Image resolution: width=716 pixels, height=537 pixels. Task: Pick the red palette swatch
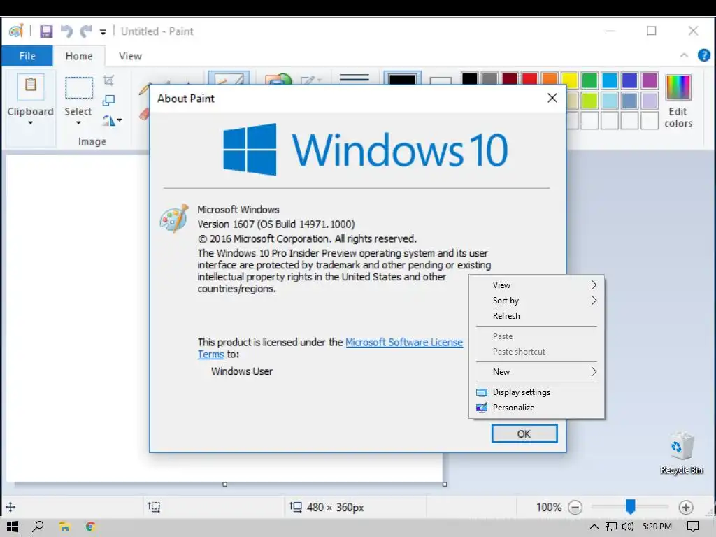pos(530,80)
